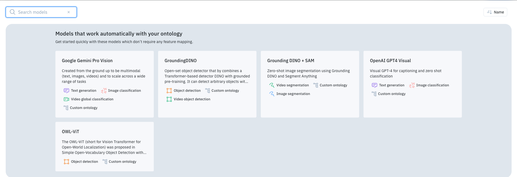Click Text generation label in Gemini card
Viewport: 517px width, 177px height.
pos(84,91)
